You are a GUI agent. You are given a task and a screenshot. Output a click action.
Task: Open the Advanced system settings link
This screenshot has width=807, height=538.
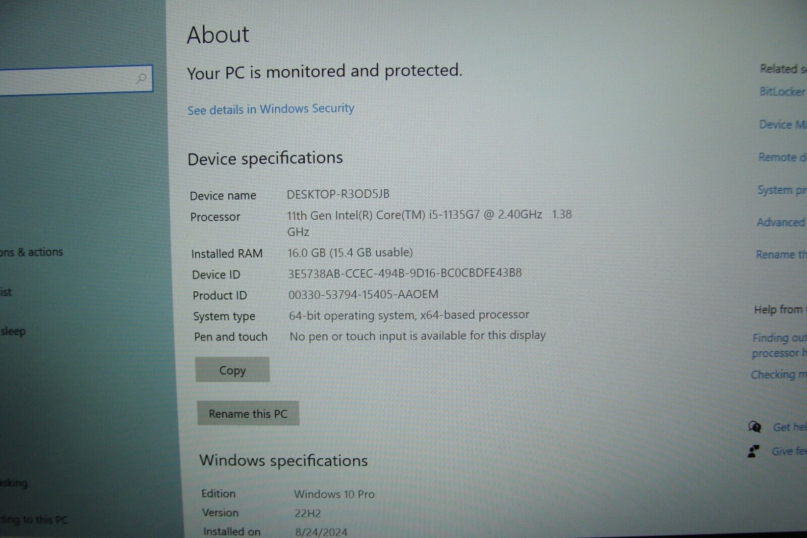point(781,222)
